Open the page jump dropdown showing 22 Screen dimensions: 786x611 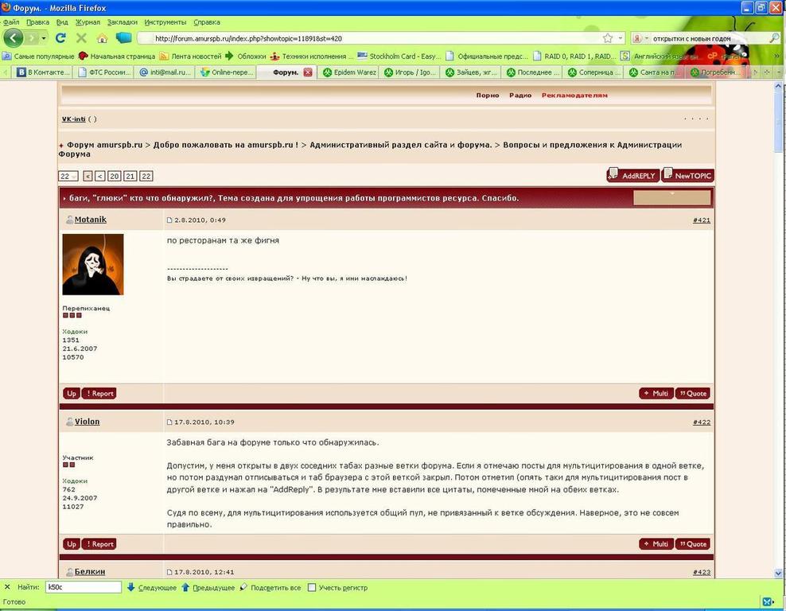pyautogui.click(x=68, y=177)
